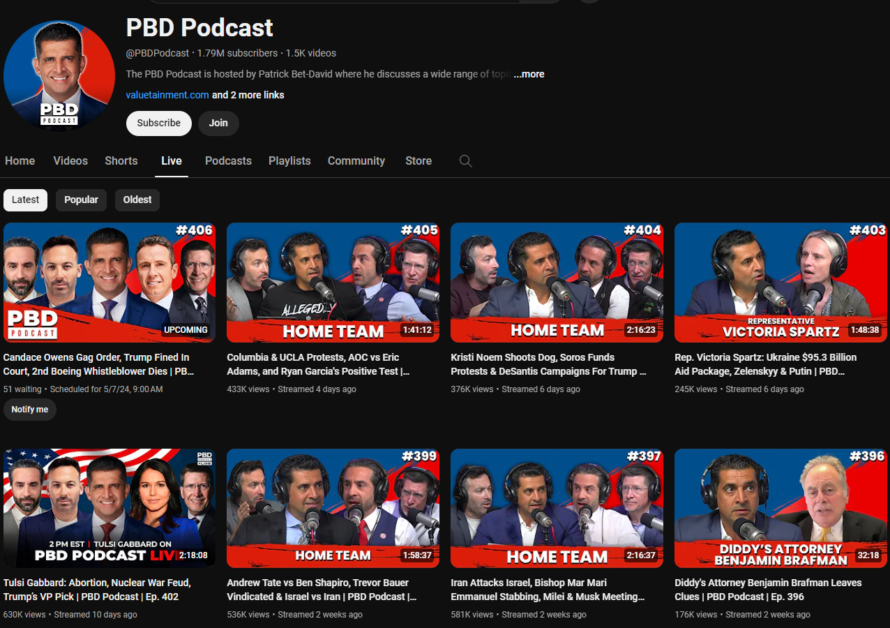Open episode #405 Home Team thumbnail

pyautogui.click(x=333, y=283)
